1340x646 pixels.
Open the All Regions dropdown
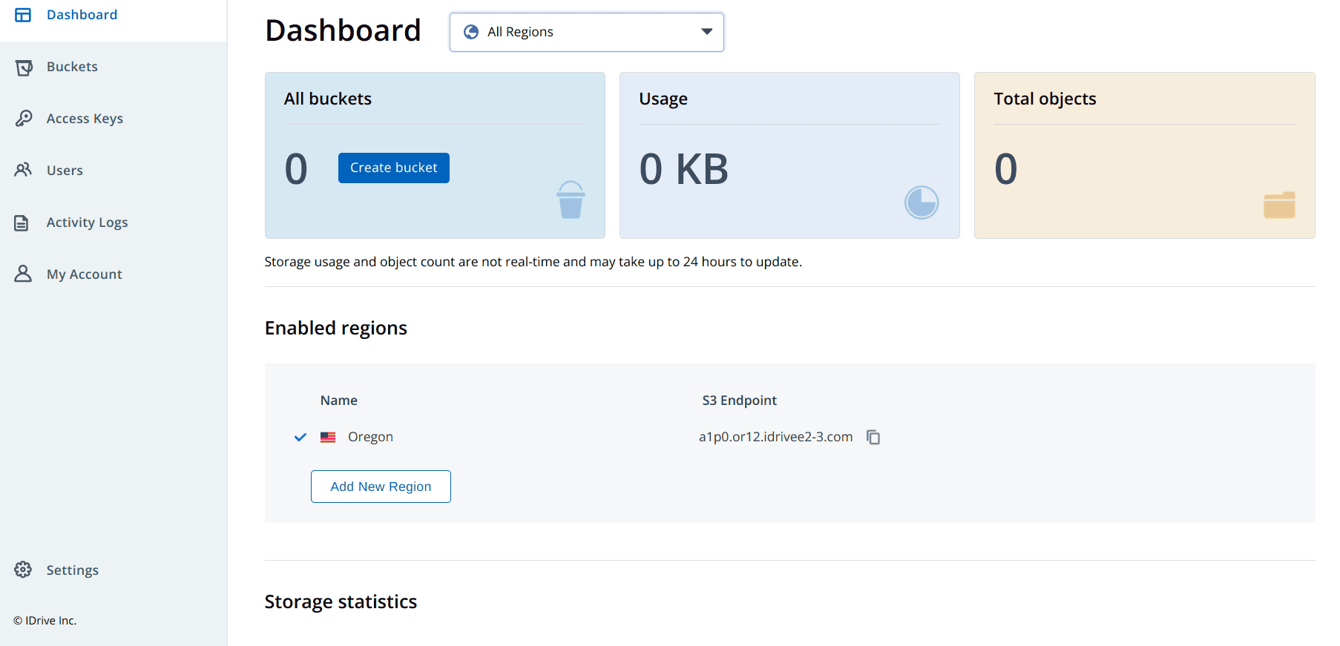[x=586, y=32]
